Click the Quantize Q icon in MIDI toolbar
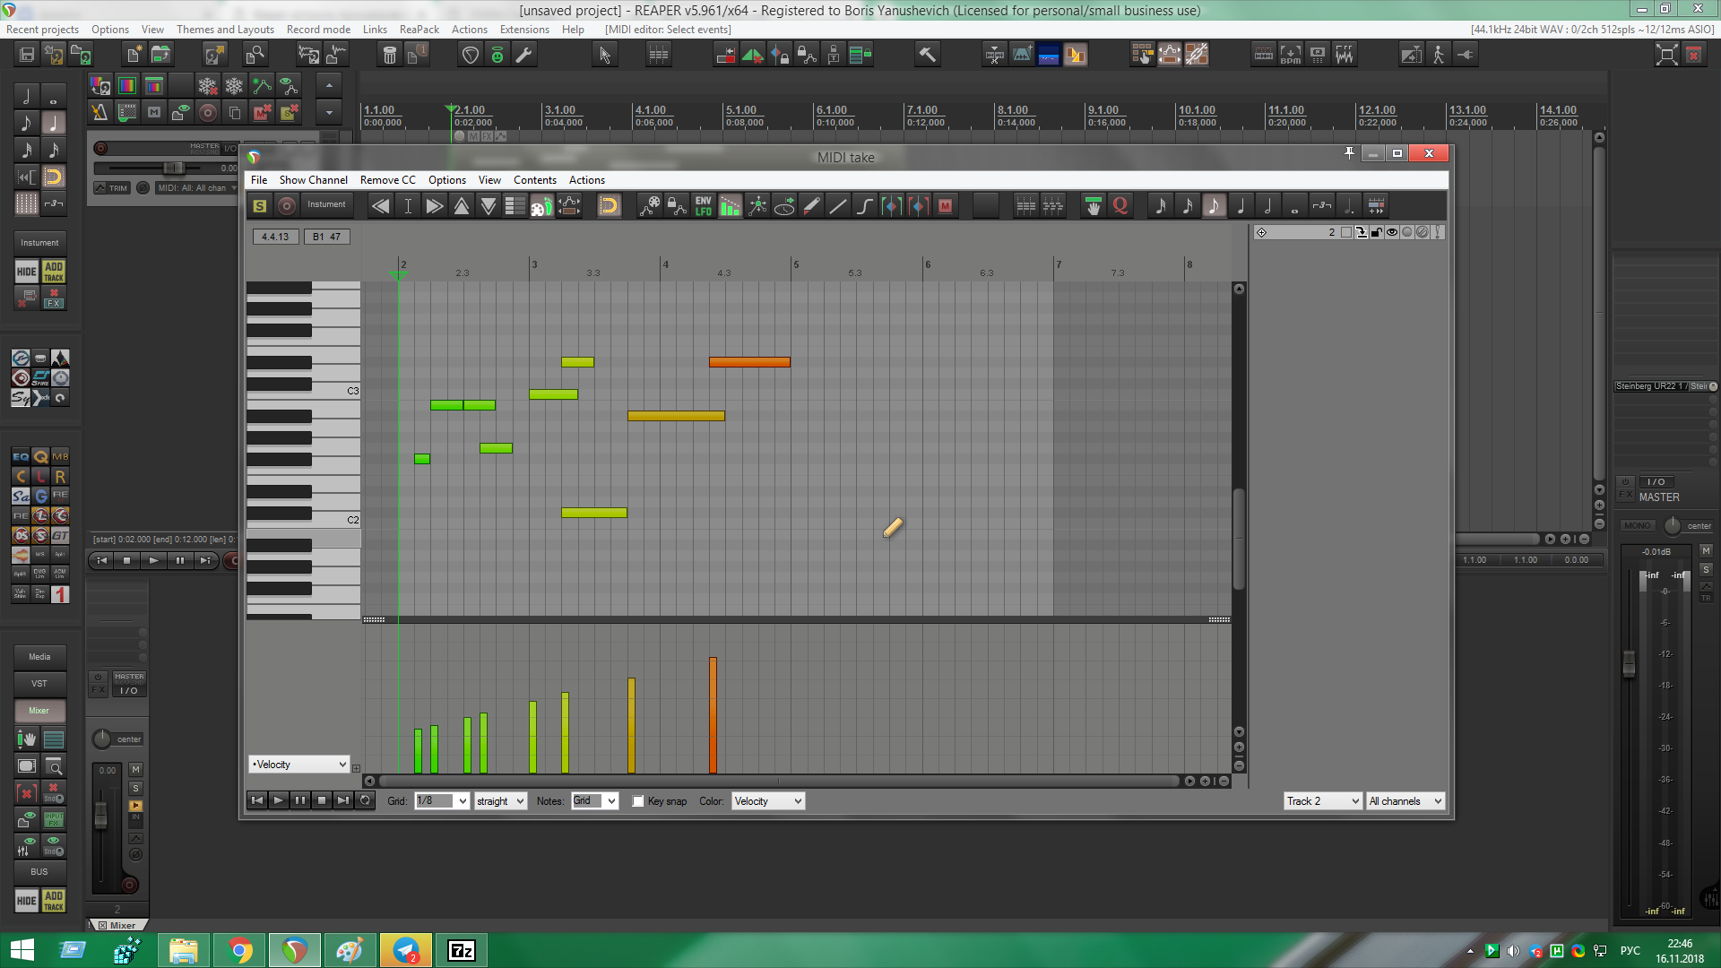The height and width of the screenshot is (968, 1721). [x=1120, y=206]
